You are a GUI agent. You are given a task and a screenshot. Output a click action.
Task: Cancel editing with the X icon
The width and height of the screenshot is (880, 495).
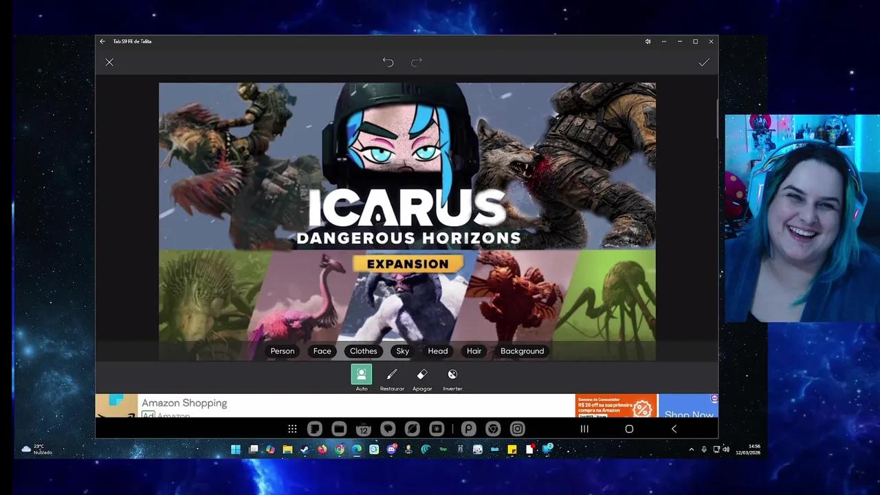pyautogui.click(x=109, y=63)
